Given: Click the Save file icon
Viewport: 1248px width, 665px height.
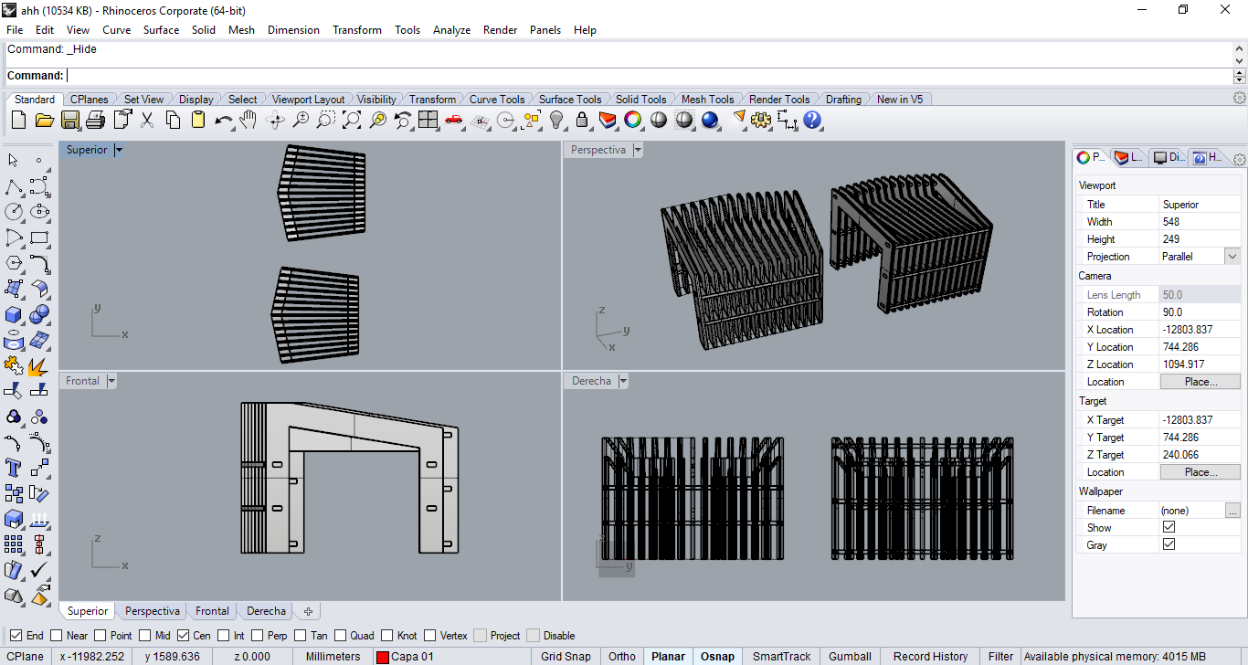Looking at the screenshot, I should tap(70, 120).
